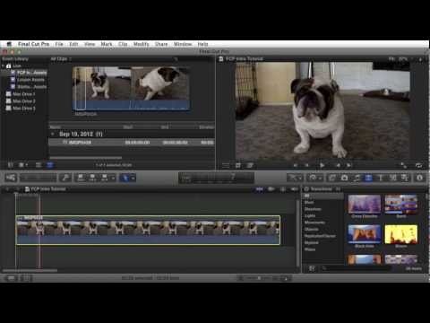Viewport: 430px width, 323px height.
Task: Open the Music and Sound browser
Action: (357, 178)
